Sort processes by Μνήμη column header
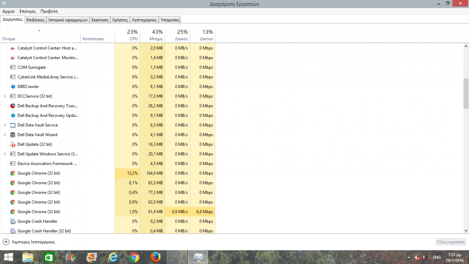The height and width of the screenshot is (264, 469). tap(152, 35)
